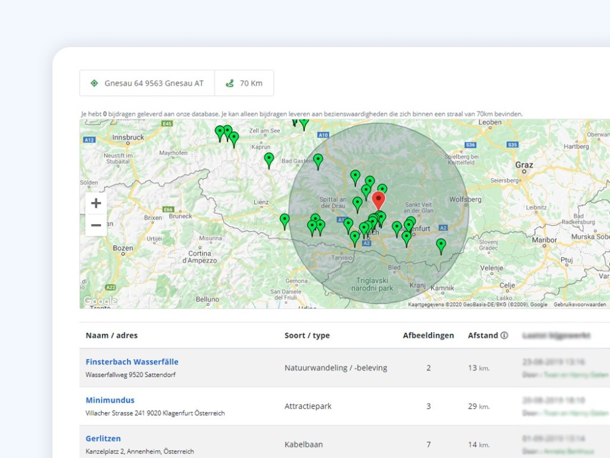Open the Finsterbach Wasserfälle detail link

(x=132, y=362)
